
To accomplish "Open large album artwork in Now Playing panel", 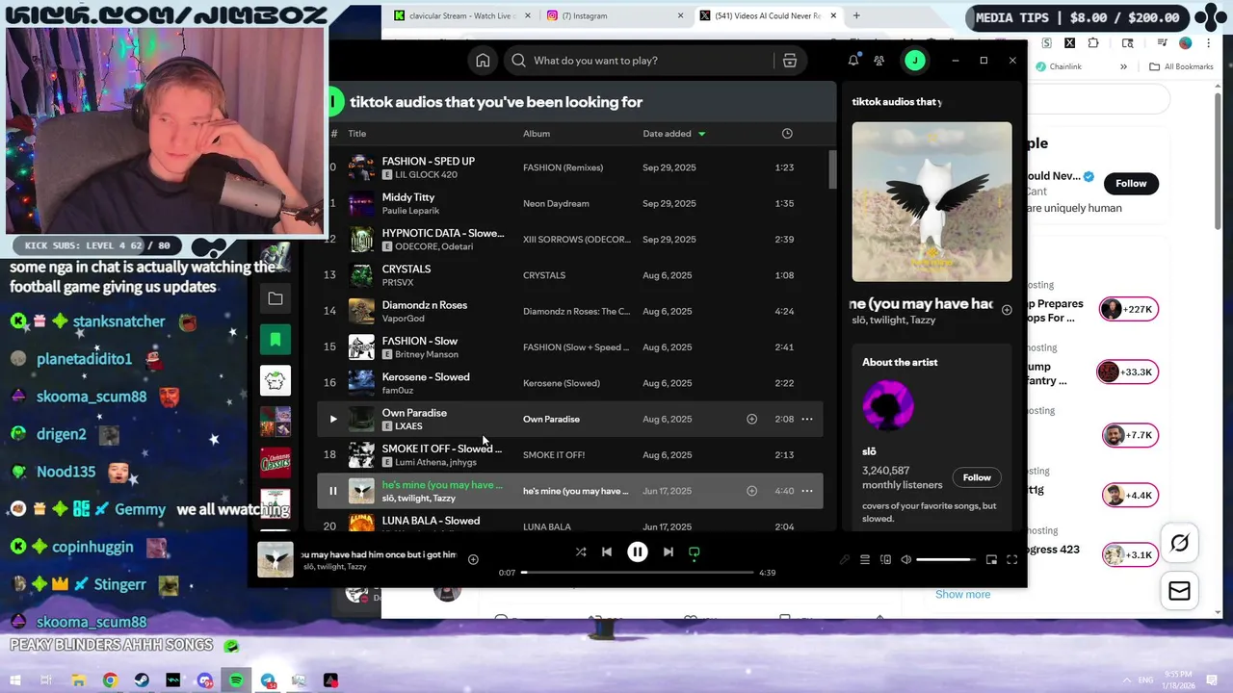I will click(931, 202).
